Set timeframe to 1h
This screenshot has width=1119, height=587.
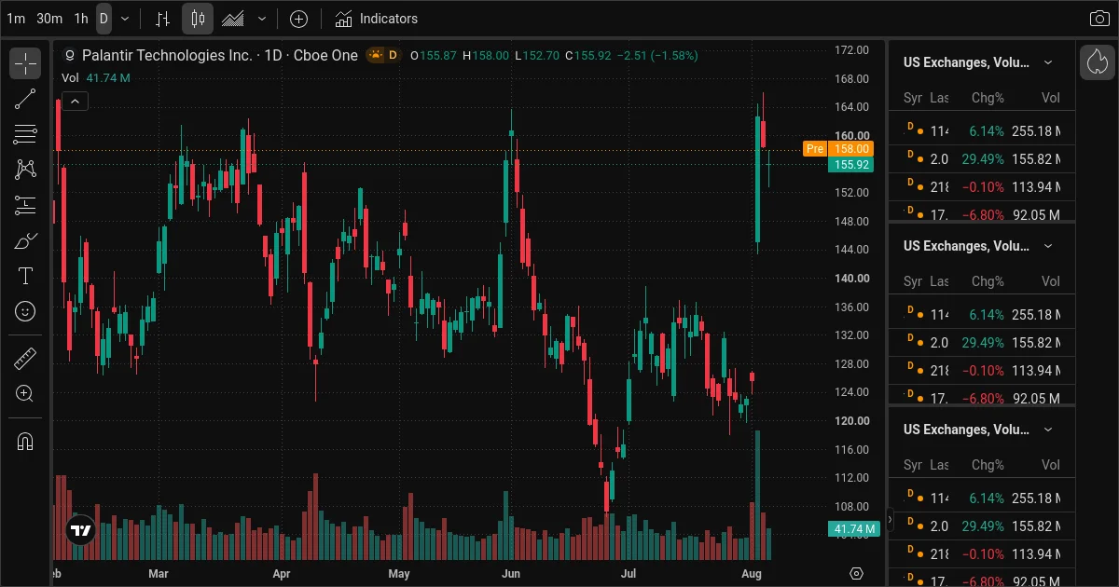(81, 19)
